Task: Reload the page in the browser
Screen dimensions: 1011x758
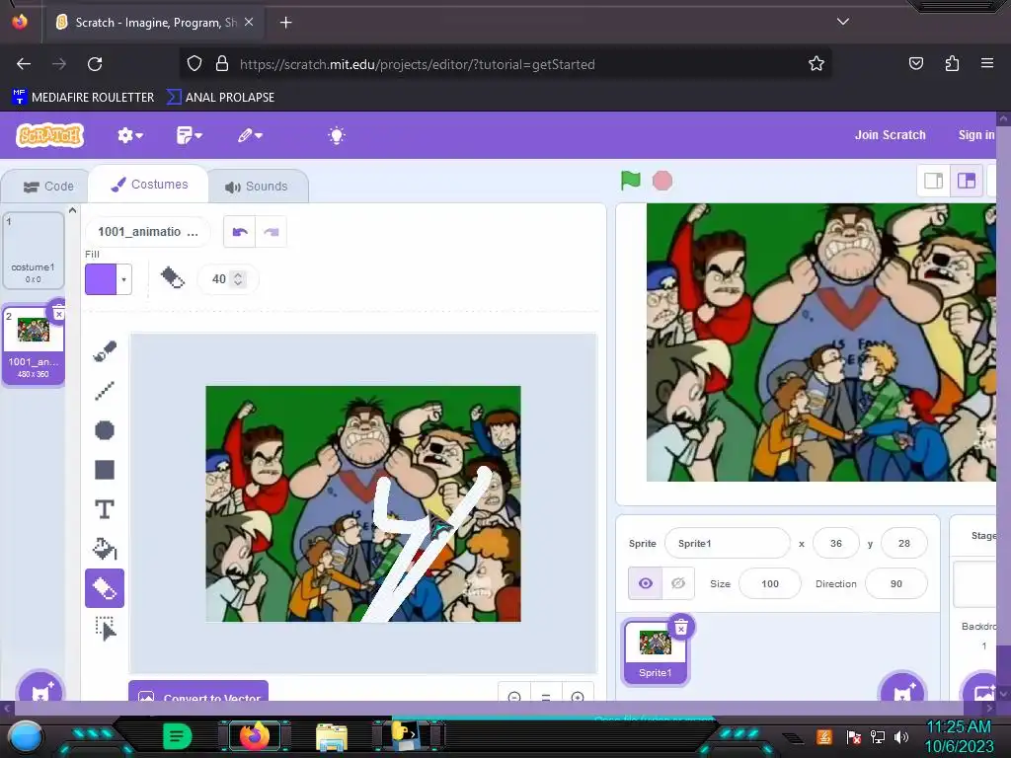Action: [95, 64]
